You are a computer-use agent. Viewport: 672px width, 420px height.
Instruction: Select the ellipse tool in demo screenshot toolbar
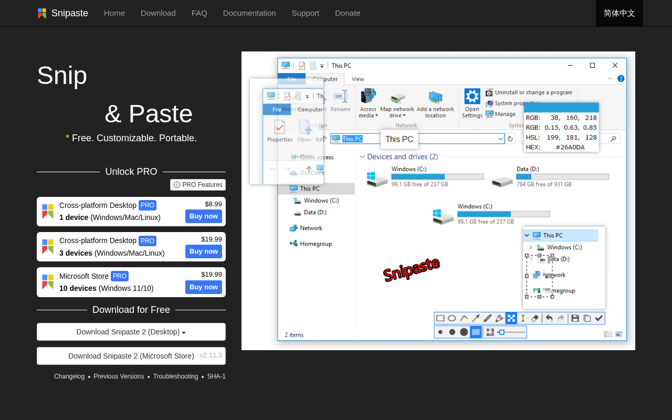[451, 318]
